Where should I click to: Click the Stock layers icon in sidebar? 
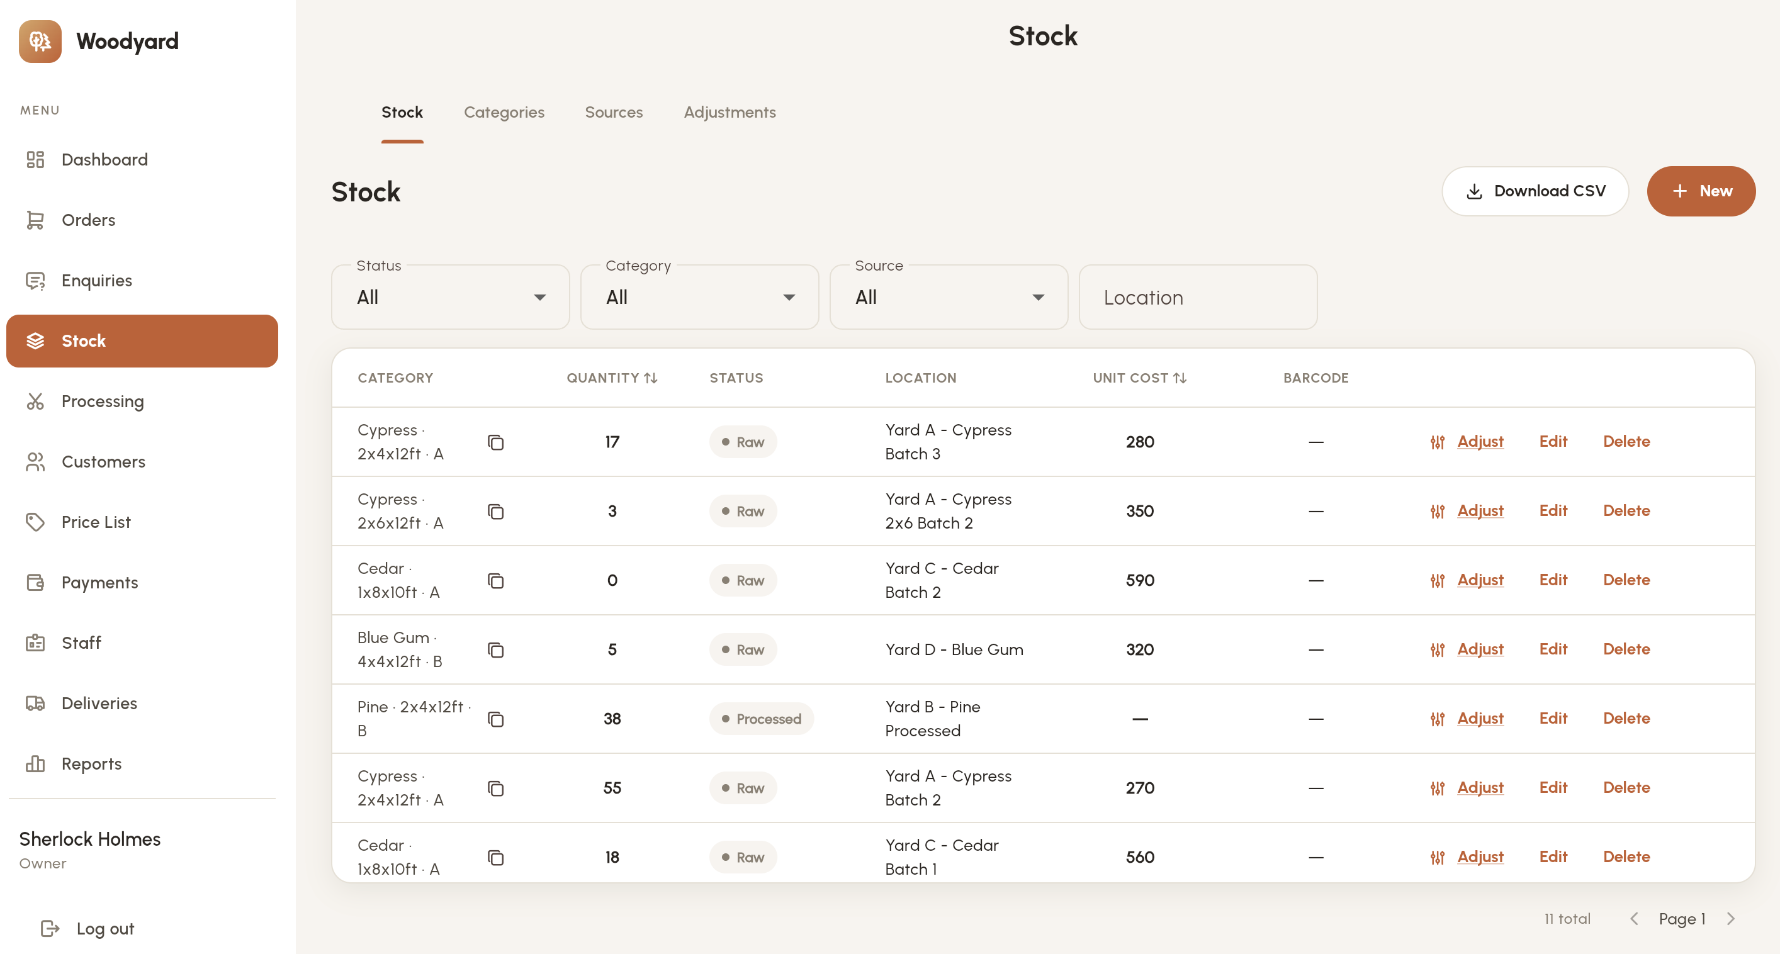(x=35, y=341)
